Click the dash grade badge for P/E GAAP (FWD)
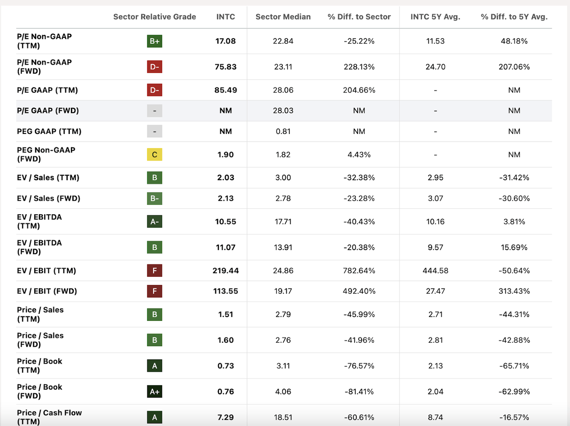This screenshot has height=426, width=570. point(155,110)
